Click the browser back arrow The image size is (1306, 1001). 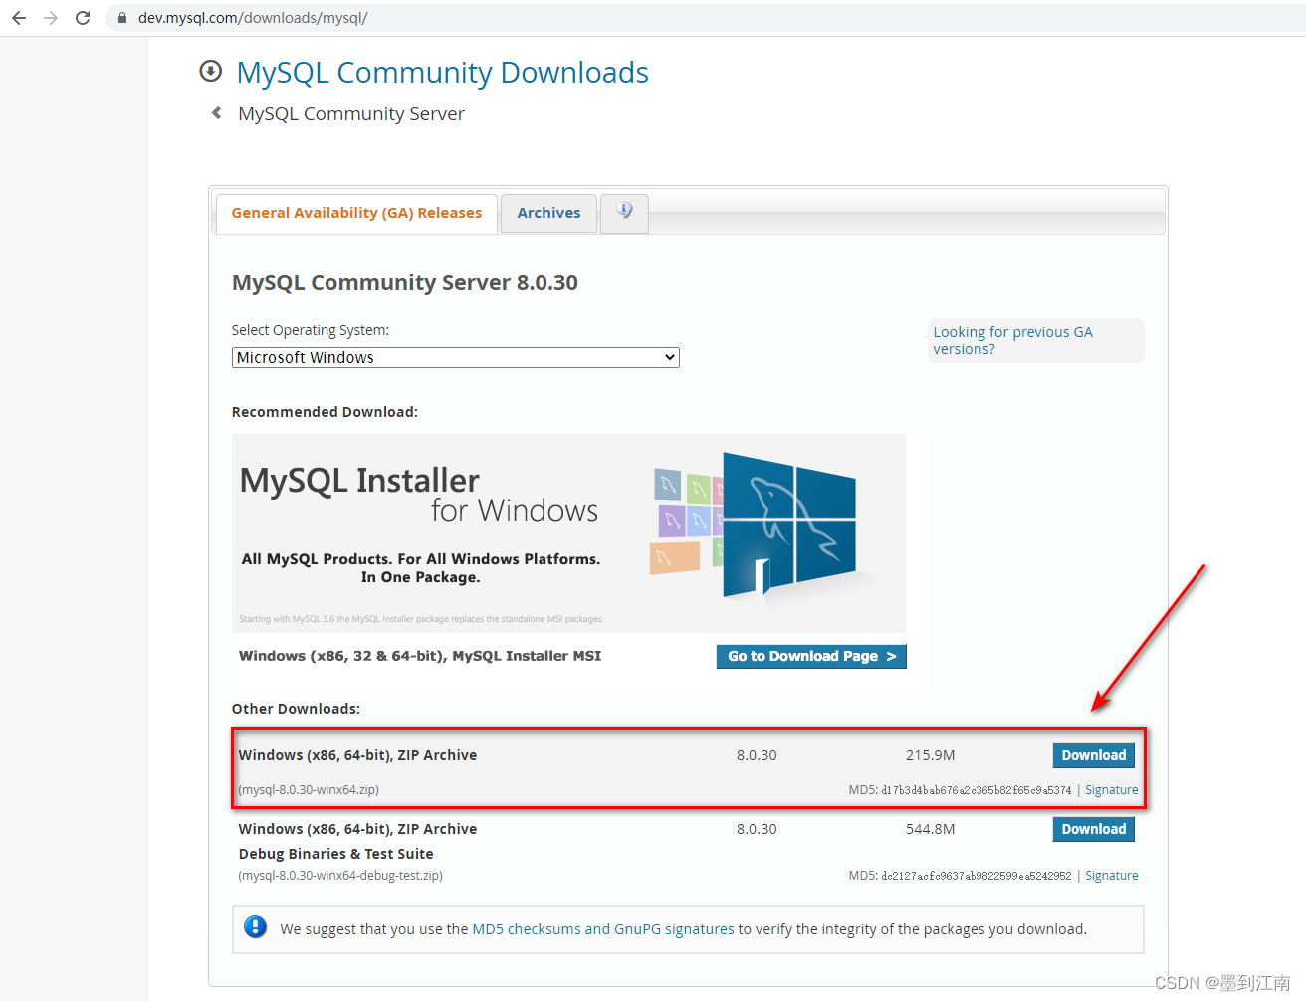(19, 18)
